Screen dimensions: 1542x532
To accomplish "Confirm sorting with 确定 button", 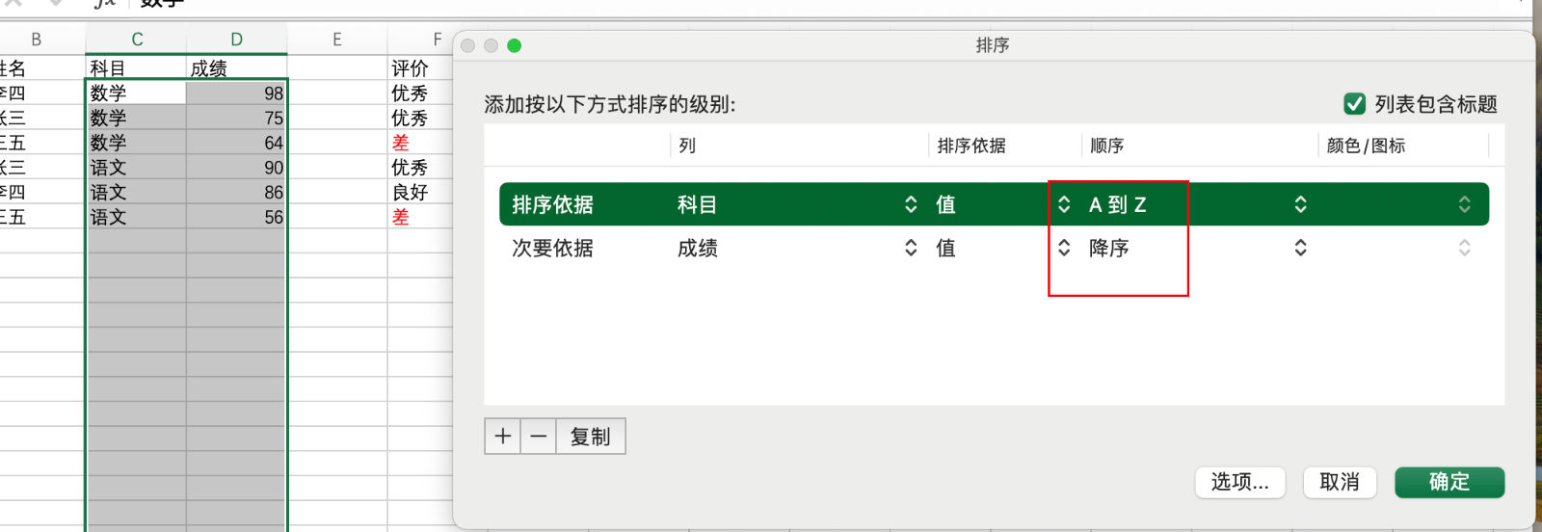I will [1449, 482].
